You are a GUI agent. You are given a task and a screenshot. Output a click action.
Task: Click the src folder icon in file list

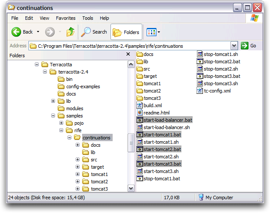(x=140, y=69)
